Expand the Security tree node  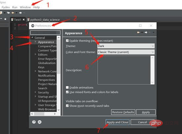pyautogui.click(x=35, y=92)
